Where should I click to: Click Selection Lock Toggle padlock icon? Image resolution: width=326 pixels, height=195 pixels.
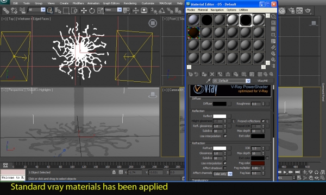pos(114,172)
